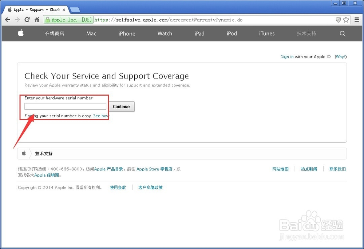The width and height of the screenshot is (364, 249).
Task: Select iPhone in the Apple navigation menu
Action: pyautogui.click(x=127, y=33)
